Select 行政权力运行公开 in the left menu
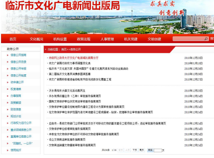This screenshot has width=214, height=158. click(x=21, y=123)
